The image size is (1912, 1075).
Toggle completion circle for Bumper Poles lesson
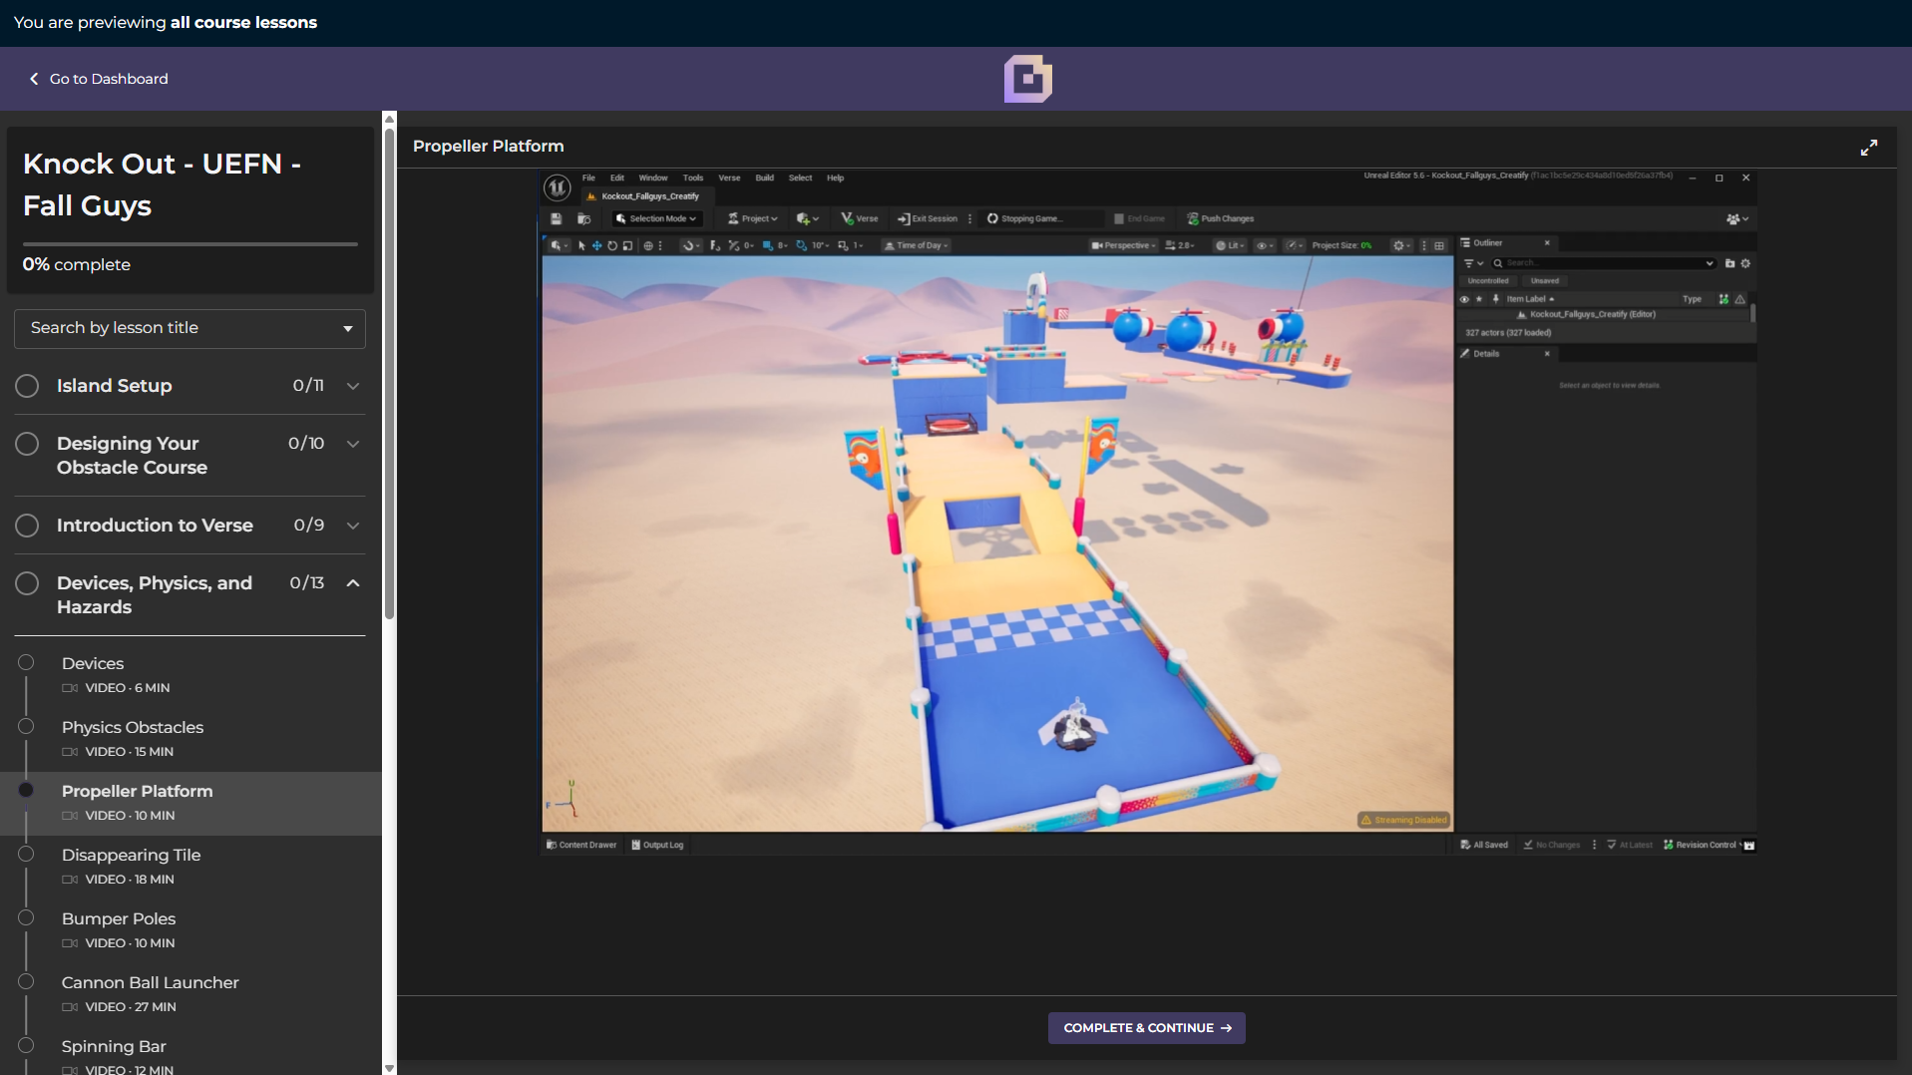(x=26, y=917)
